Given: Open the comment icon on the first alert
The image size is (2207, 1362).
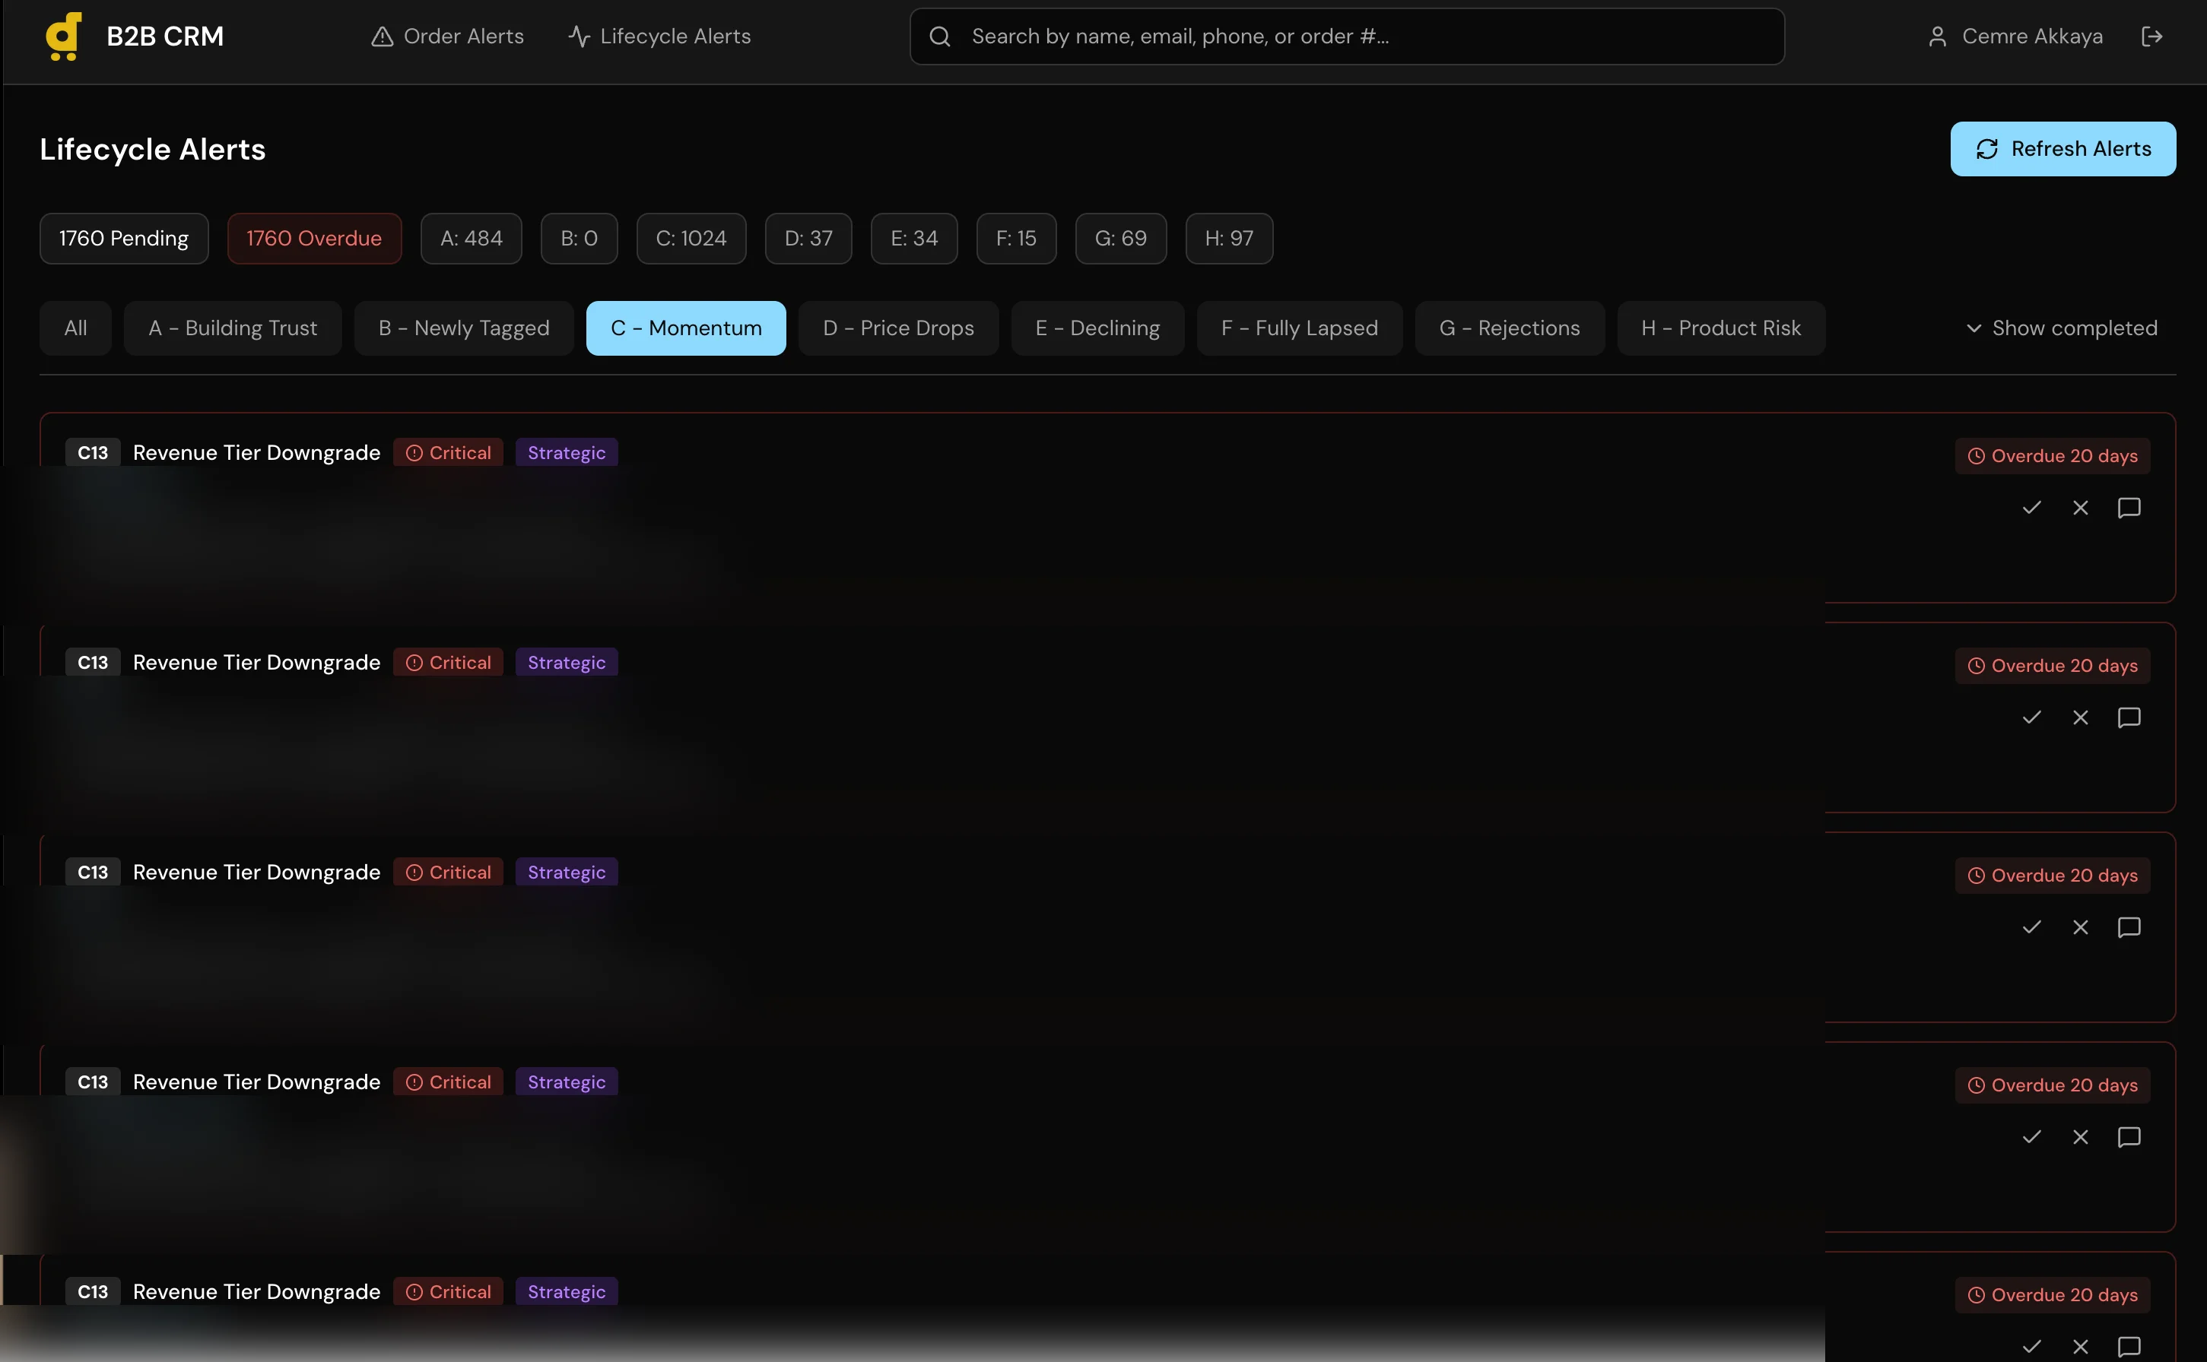Looking at the screenshot, I should 2129,507.
